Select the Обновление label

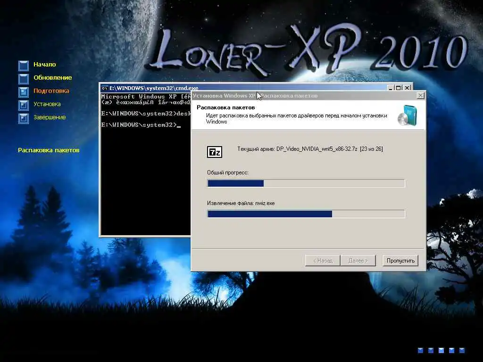(53, 78)
